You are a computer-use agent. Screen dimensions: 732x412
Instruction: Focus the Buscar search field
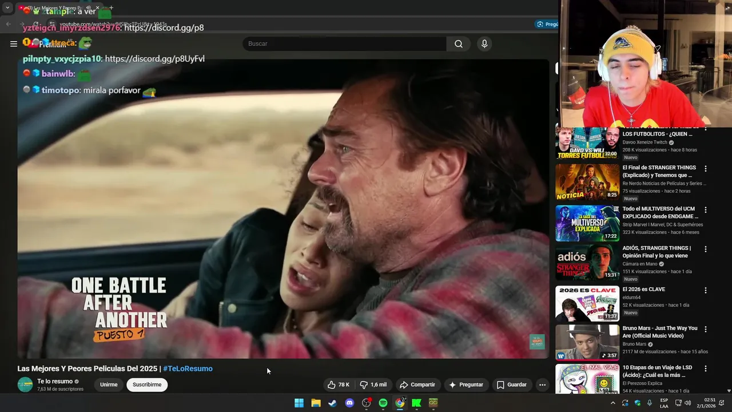click(x=345, y=43)
